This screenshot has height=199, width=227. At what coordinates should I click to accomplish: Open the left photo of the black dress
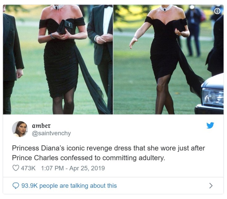pos(58,59)
